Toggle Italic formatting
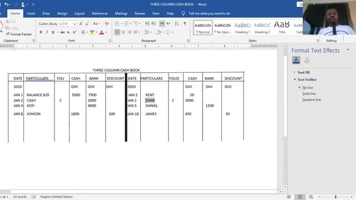This screenshot has height=200, width=356. [47, 32]
